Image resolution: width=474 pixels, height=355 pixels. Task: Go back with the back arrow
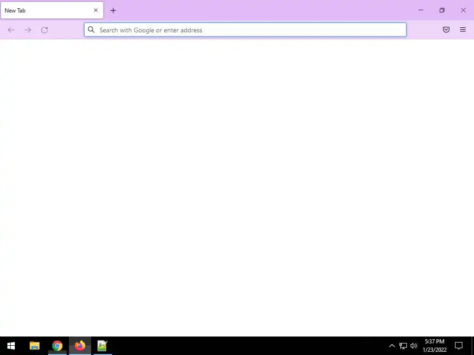[x=11, y=30]
